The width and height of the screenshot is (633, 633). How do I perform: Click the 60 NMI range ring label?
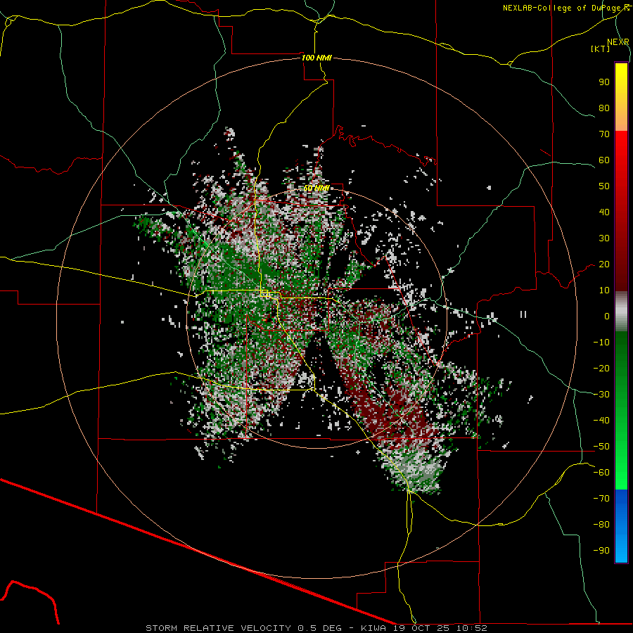[x=316, y=188]
